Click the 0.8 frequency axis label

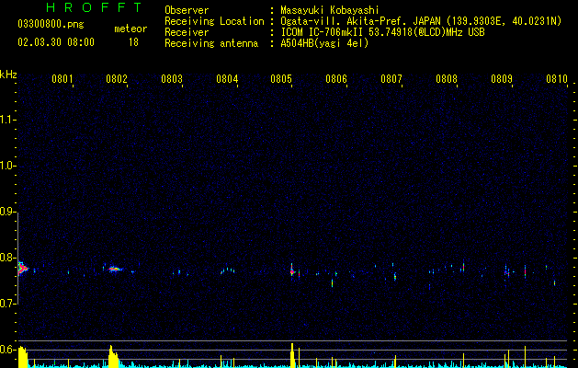tap(7, 258)
